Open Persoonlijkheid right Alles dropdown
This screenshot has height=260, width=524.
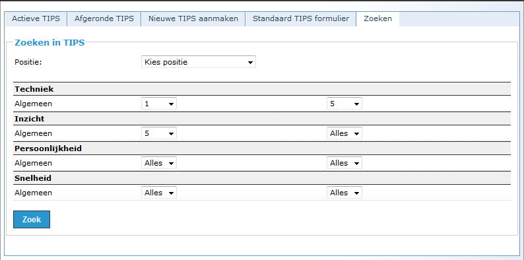(344, 163)
